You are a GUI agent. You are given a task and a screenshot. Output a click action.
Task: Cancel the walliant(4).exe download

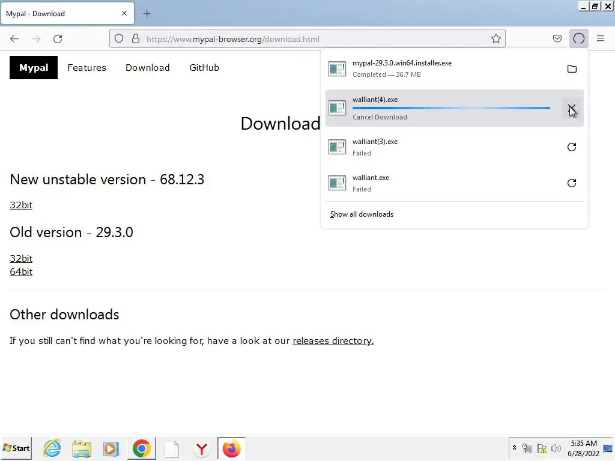point(572,108)
